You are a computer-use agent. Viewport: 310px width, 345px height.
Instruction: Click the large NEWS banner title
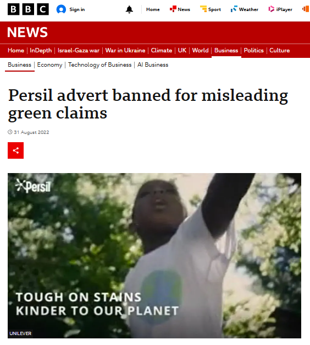point(27,33)
